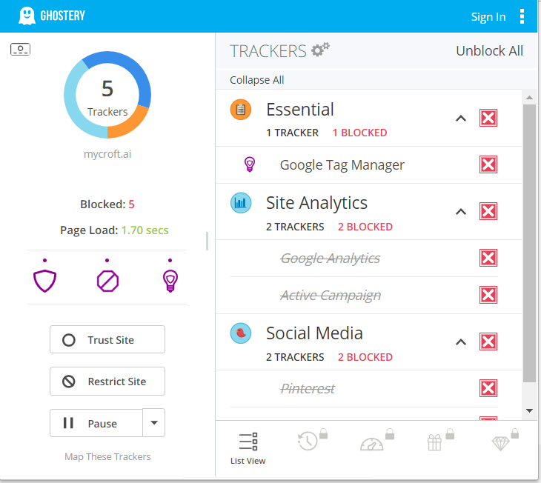Viewport: 541px width, 483px height.
Task: Unblock Google Tag Manager tracker
Action: click(x=488, y=164)
